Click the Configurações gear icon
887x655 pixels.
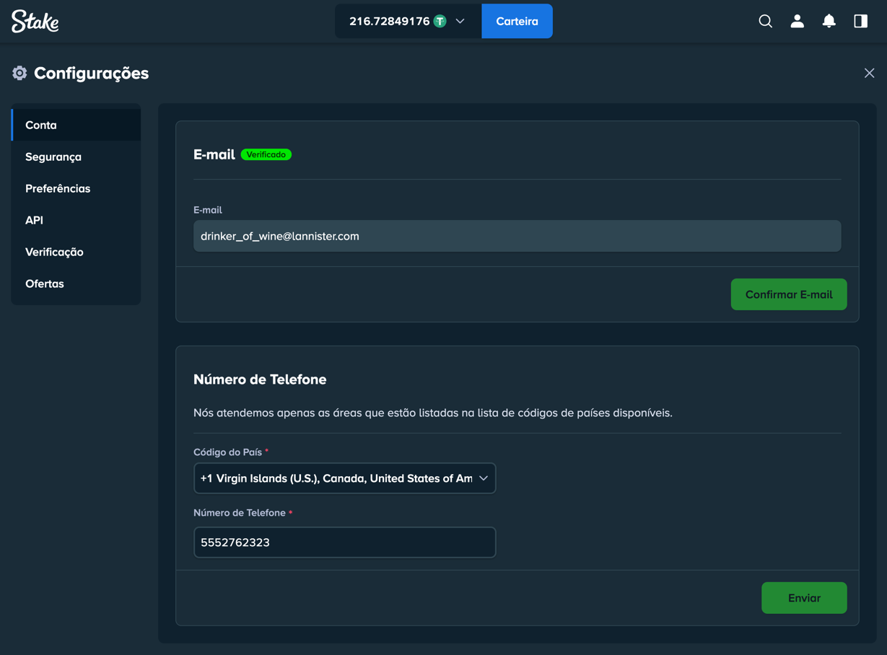pos(19,72)
